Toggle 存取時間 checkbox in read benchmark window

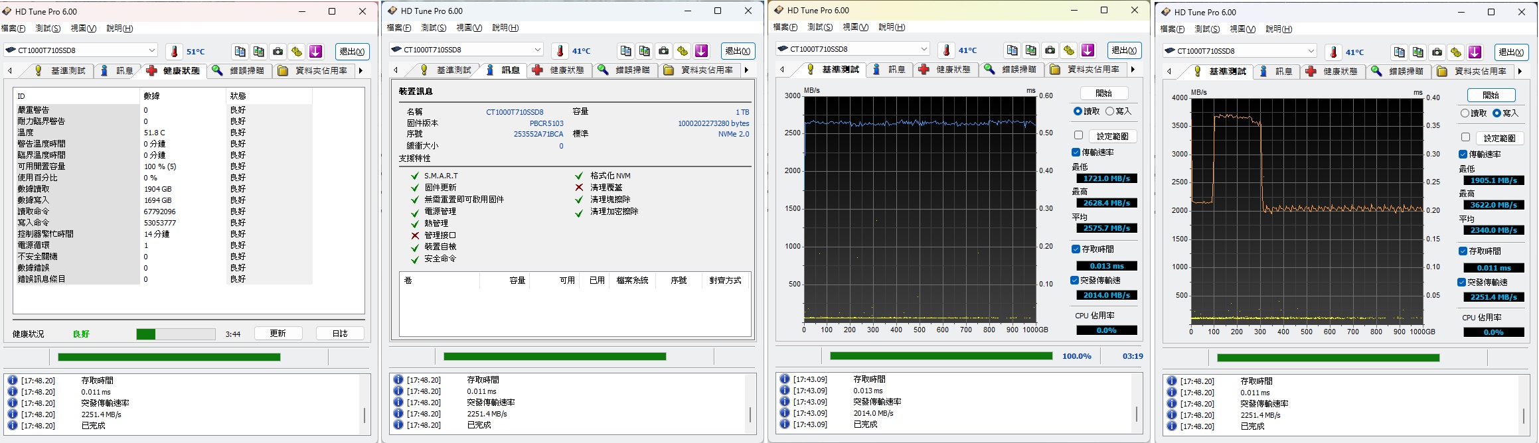(1076, 249)
